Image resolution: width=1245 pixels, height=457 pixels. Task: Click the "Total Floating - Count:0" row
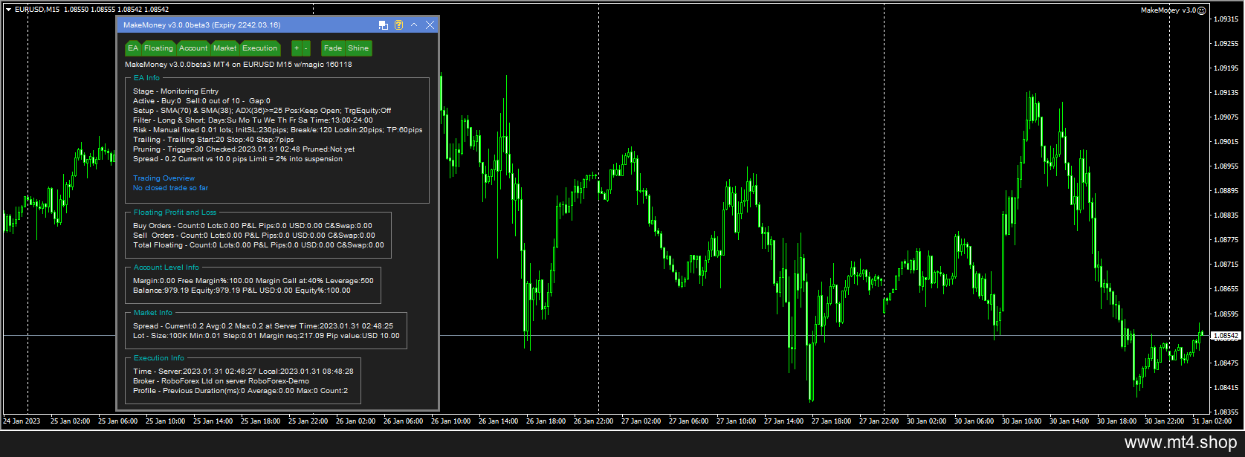click(x=259, y=245)
